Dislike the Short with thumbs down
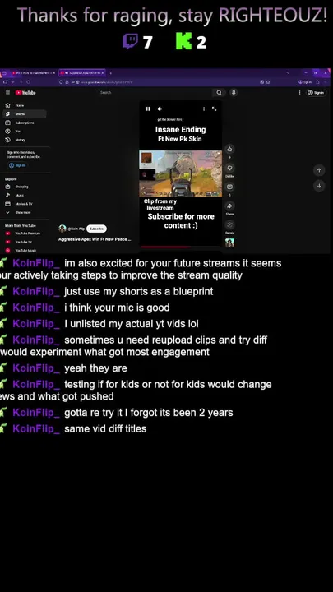Image resolution: width=333 pixels, height=592 pixels. click(229, 168)
